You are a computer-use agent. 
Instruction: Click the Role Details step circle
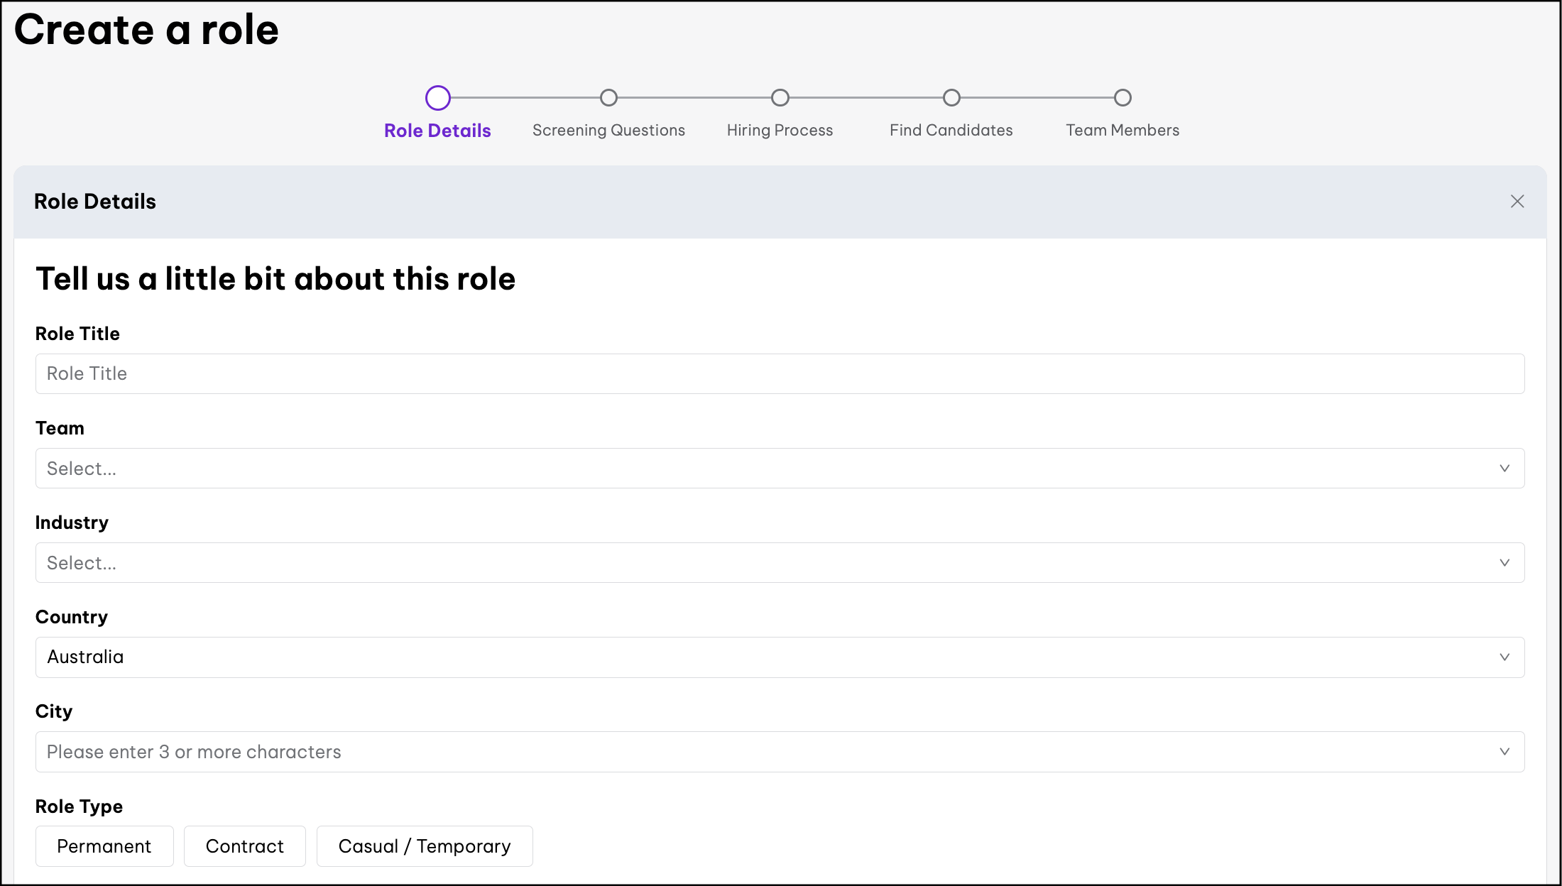coord(437,98)
